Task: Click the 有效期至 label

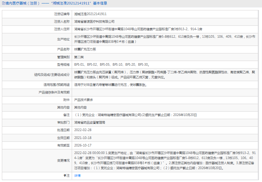Action: 63,145
